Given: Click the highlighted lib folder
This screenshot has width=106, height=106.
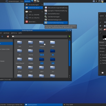Looking at the screenshot, I should coord(53,52).
